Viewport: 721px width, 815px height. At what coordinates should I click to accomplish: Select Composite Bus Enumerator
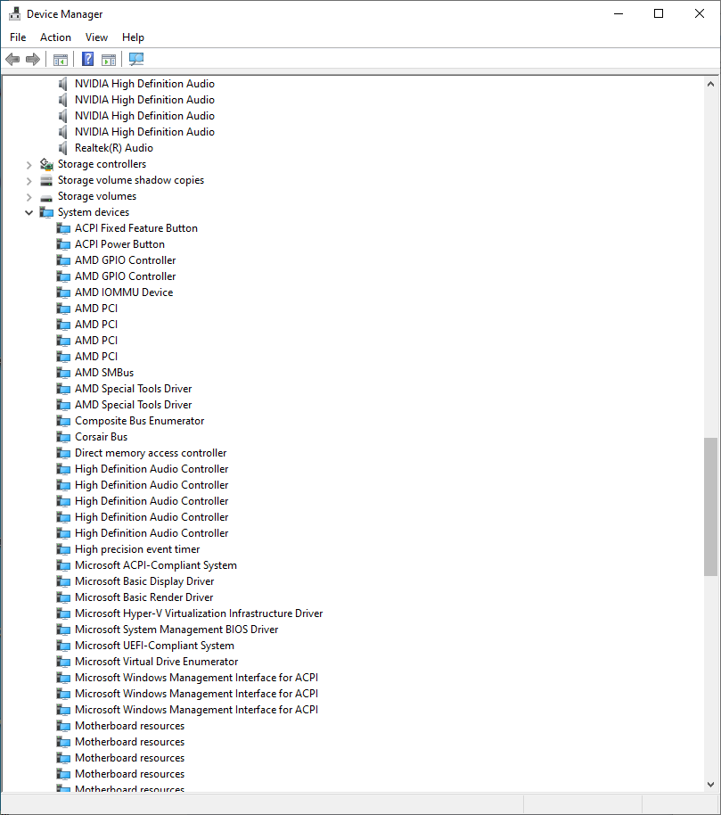(139, 421)
